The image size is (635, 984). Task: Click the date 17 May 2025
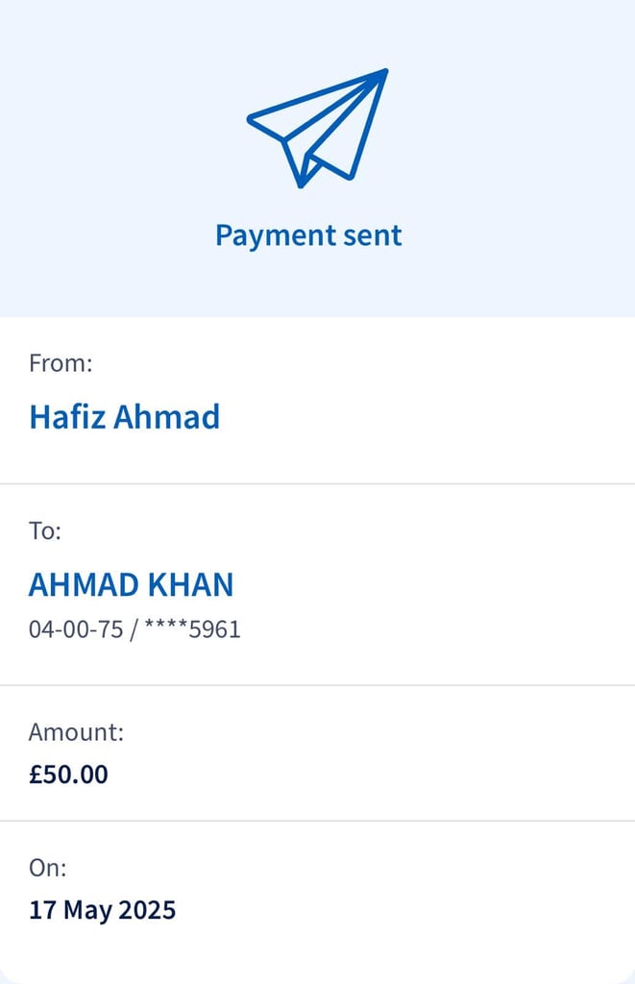102,910
